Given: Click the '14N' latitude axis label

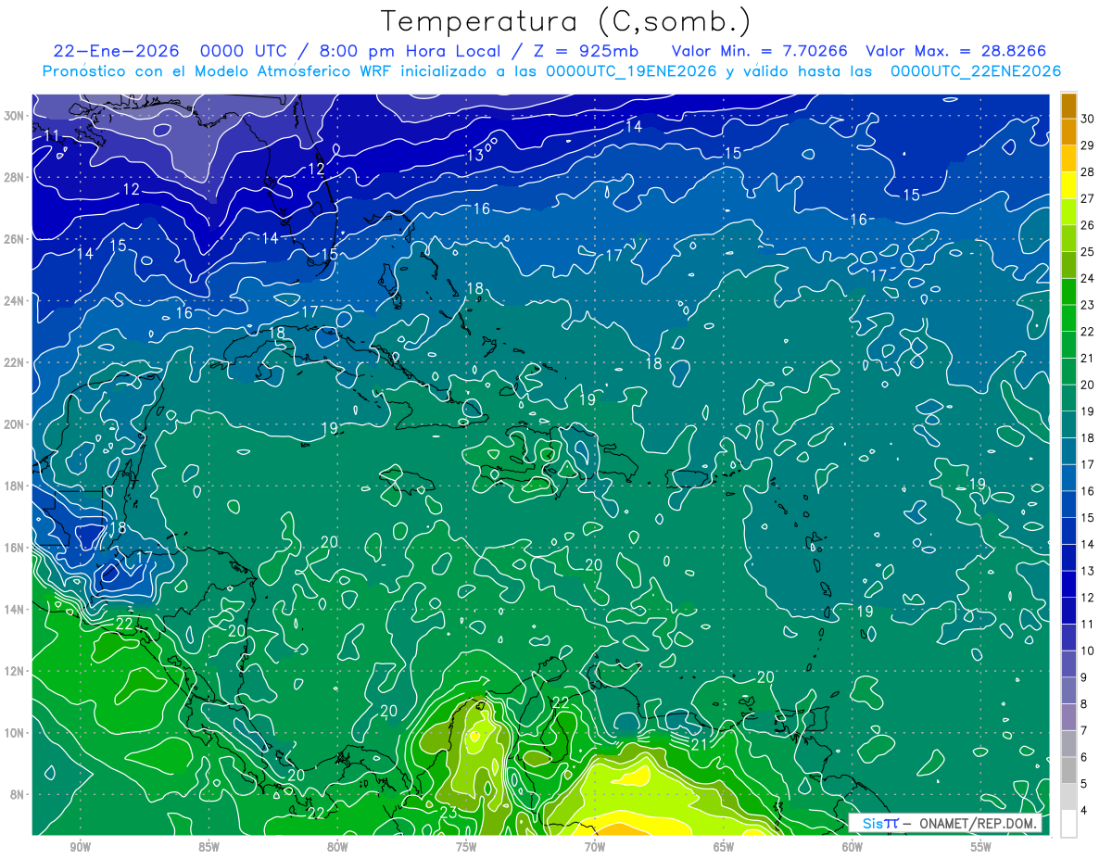Looking at the screenshot, I should tap(15, 609).
